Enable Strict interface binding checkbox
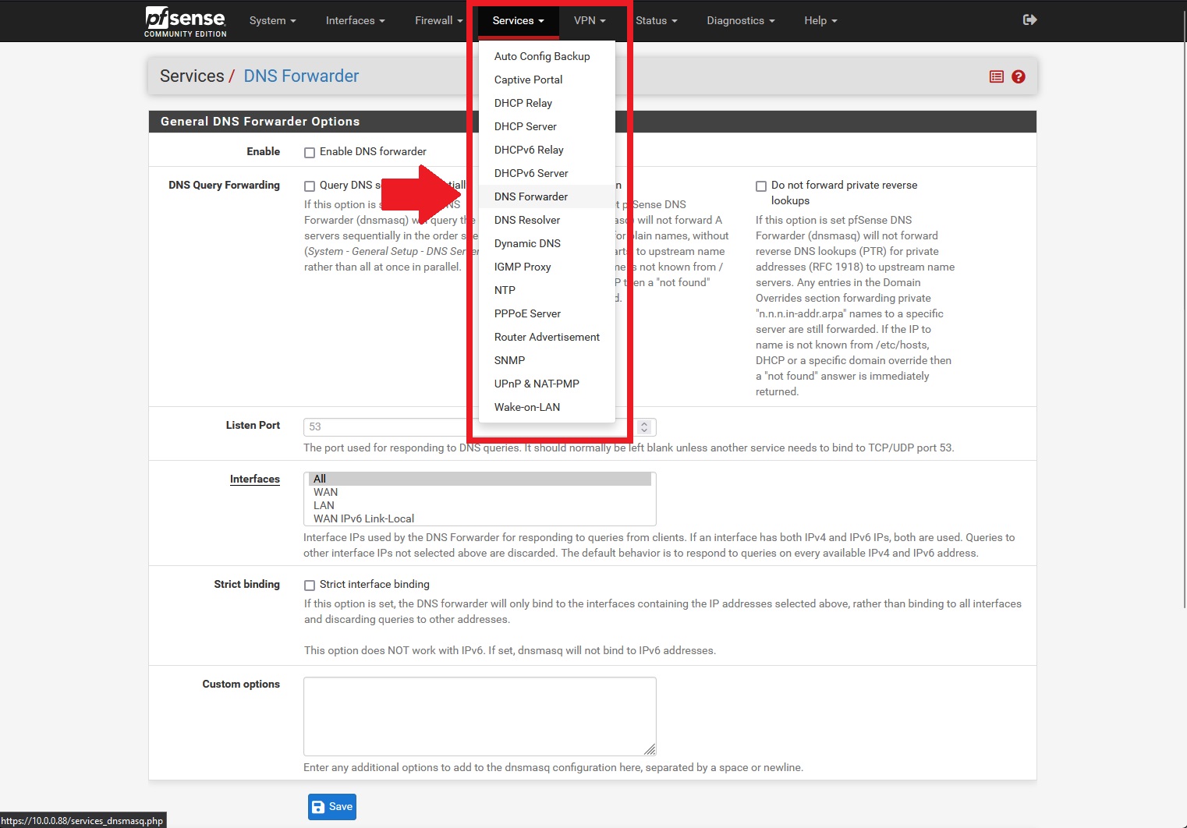The image size is (1187, 828). (310, 586)
